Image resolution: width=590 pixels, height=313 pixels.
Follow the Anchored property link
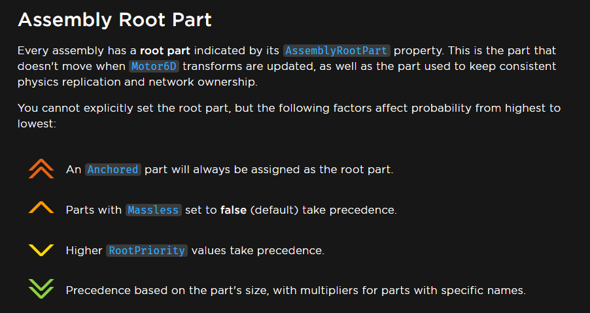click(113, 170)
